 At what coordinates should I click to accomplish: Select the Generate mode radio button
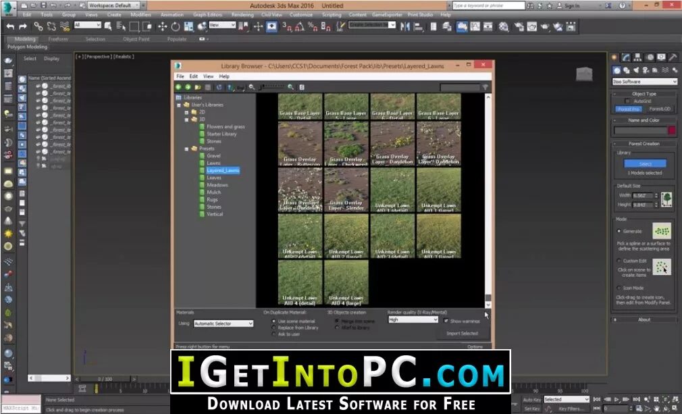(619, 232)
